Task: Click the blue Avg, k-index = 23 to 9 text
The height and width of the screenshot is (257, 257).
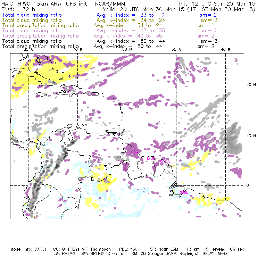Action: click(131, 15)
